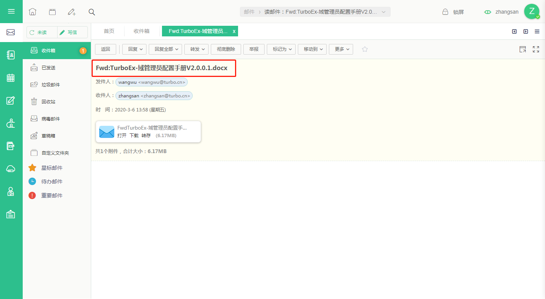Click the 锁屏 lock screen label
Screen dimensions: 545x299
tap(458, 12)
